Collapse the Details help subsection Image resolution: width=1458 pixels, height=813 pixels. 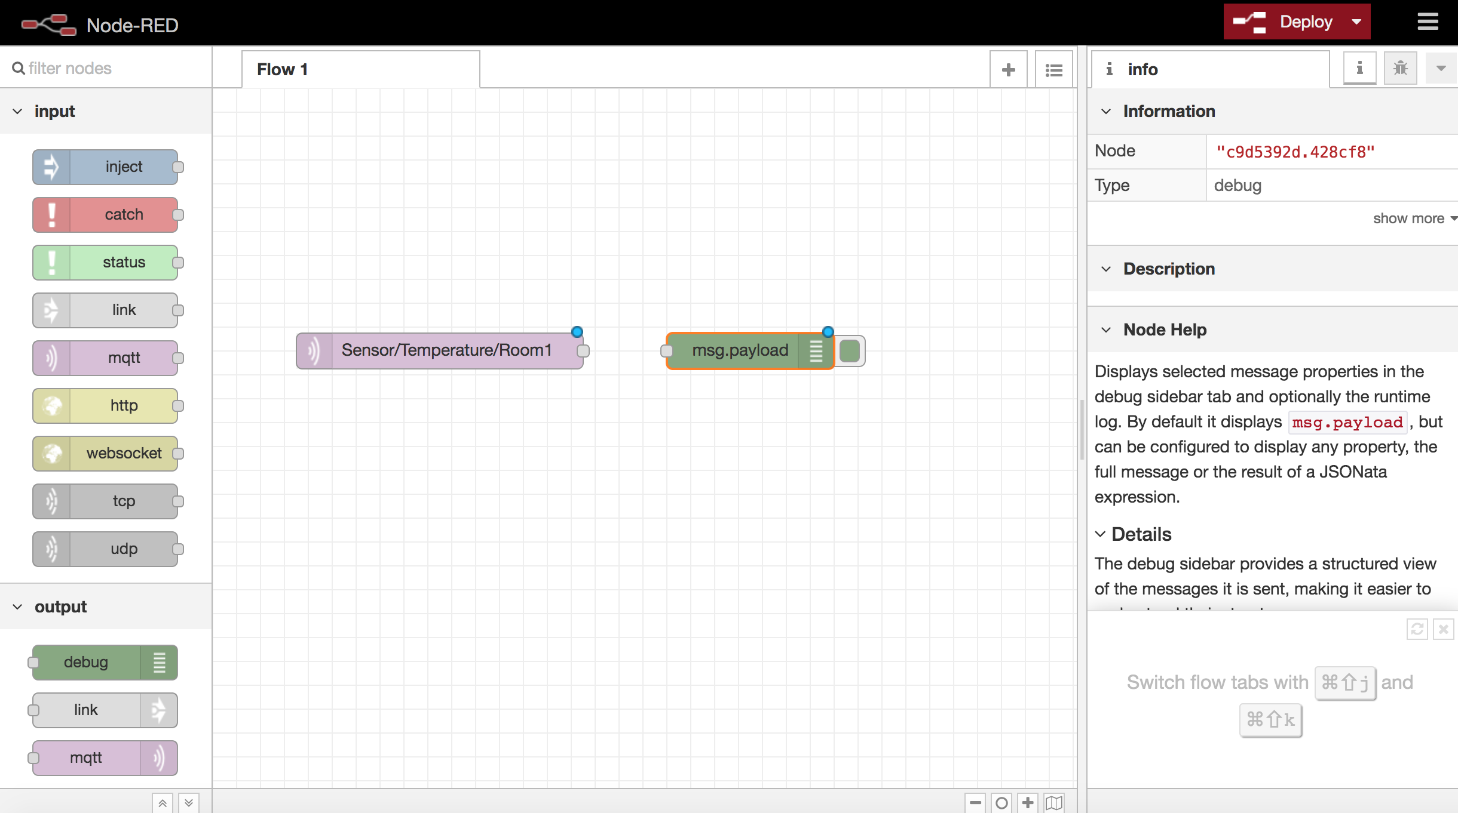1134,534
